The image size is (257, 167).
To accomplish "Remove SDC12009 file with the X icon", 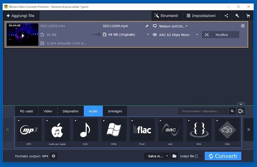I will click(x=243, y=26).
